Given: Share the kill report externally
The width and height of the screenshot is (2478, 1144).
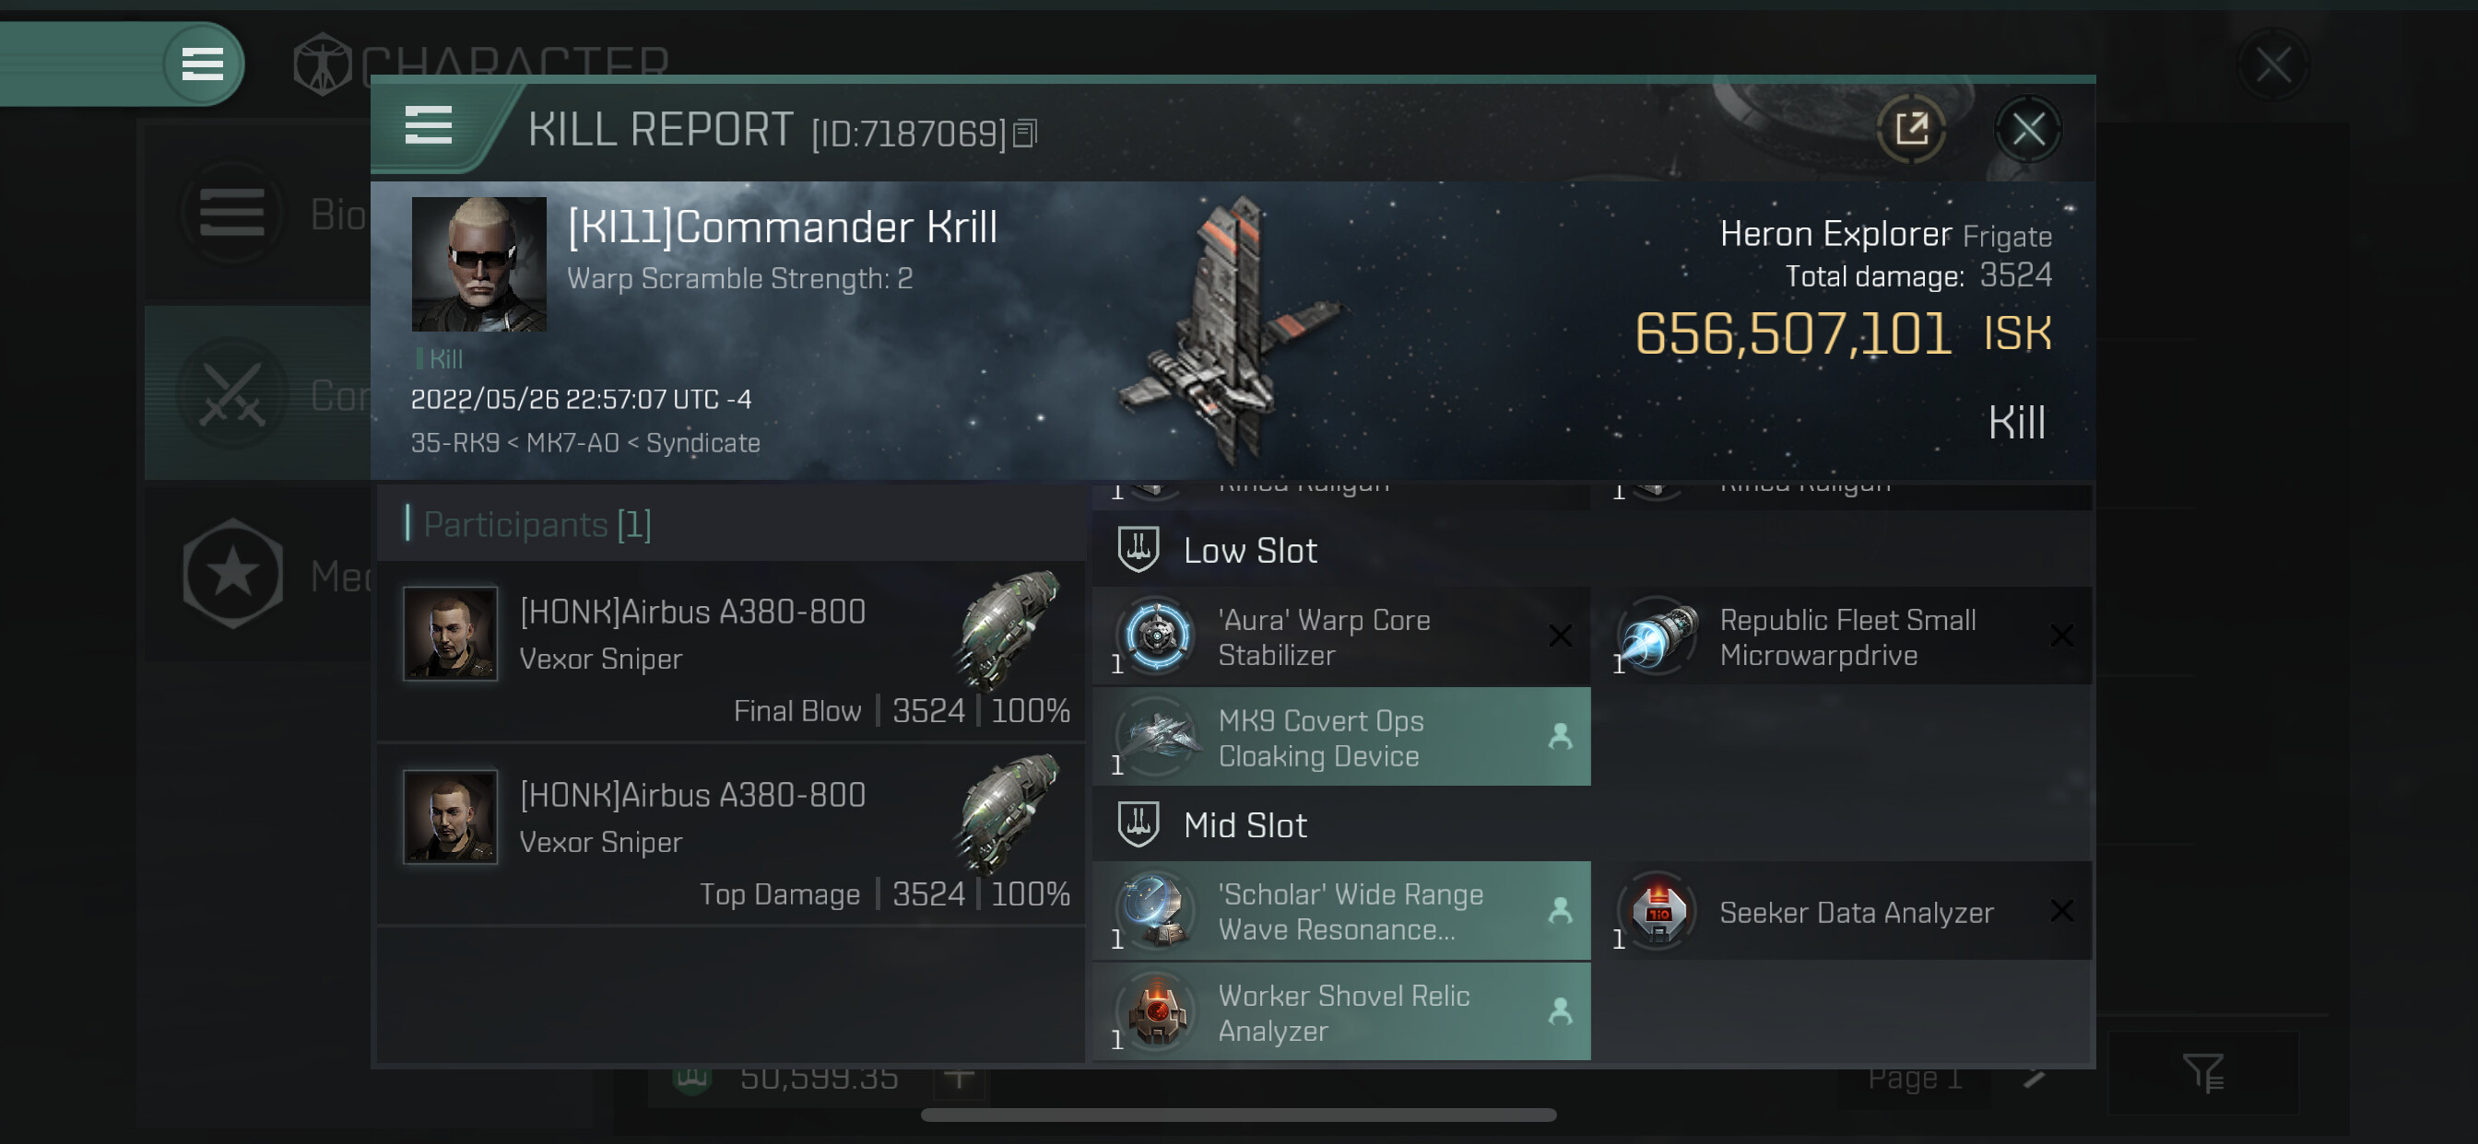Looking at the screenshot, I should pyautogui.click(x=1911, y=129).
